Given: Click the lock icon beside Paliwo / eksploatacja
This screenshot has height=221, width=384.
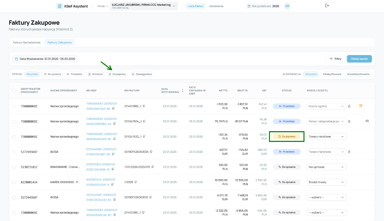Looking at the screenshot, I should pyautogui.click(x=349, y=121).
